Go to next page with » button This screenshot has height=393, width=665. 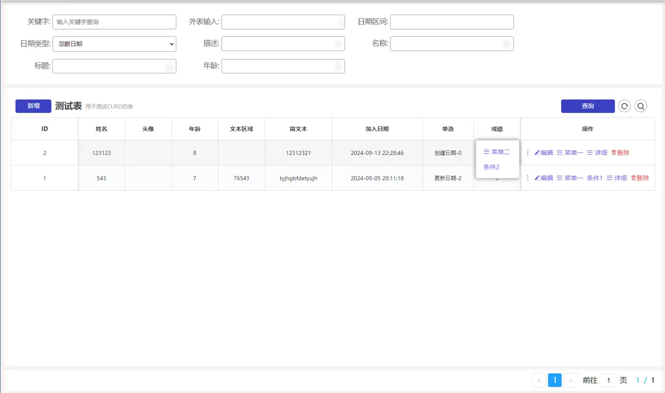(570, 381)
